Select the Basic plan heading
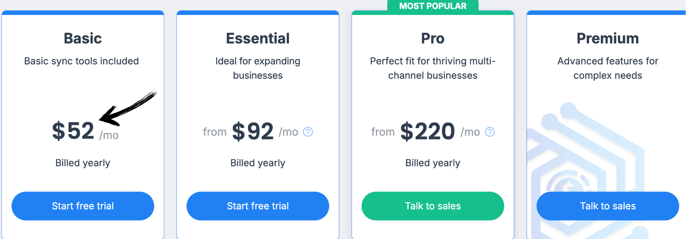Screen dimensions: 686x239 click(83, 38)
